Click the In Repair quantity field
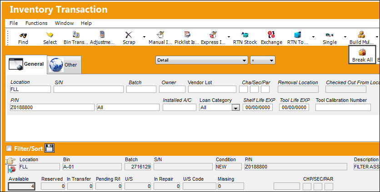The height and width of the screenshot is (192, 380). (167, 186)
